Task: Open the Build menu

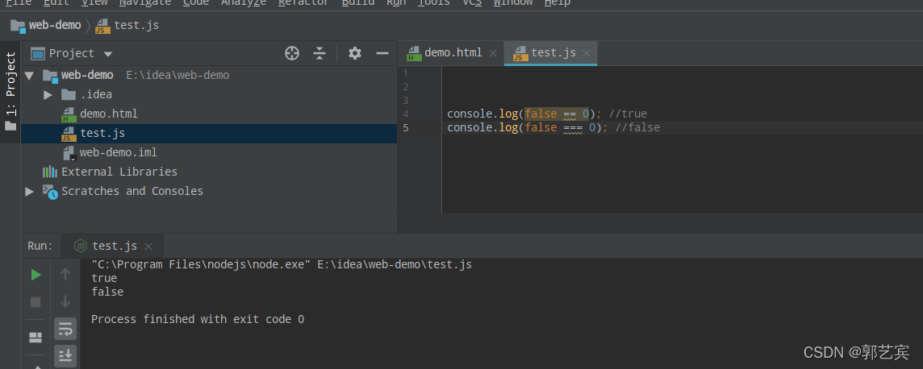Action: tap(358, 2)
